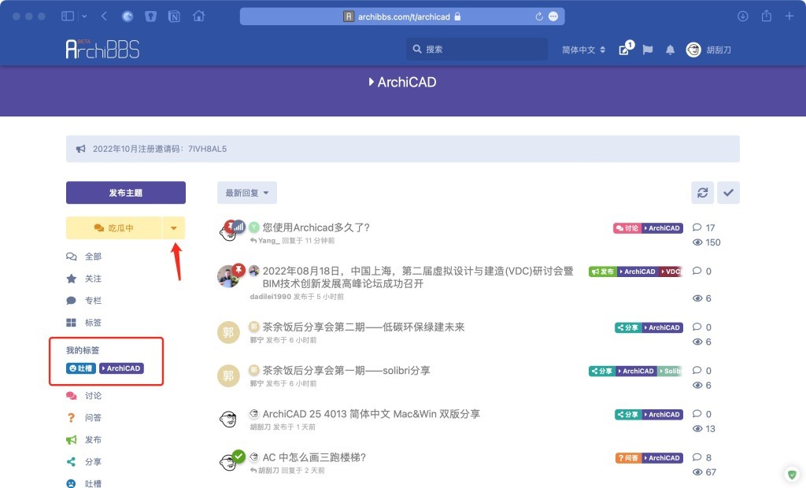The image size is (806, 488).
Task: Open the 简体中文 language selector
Action: [583, 50]
